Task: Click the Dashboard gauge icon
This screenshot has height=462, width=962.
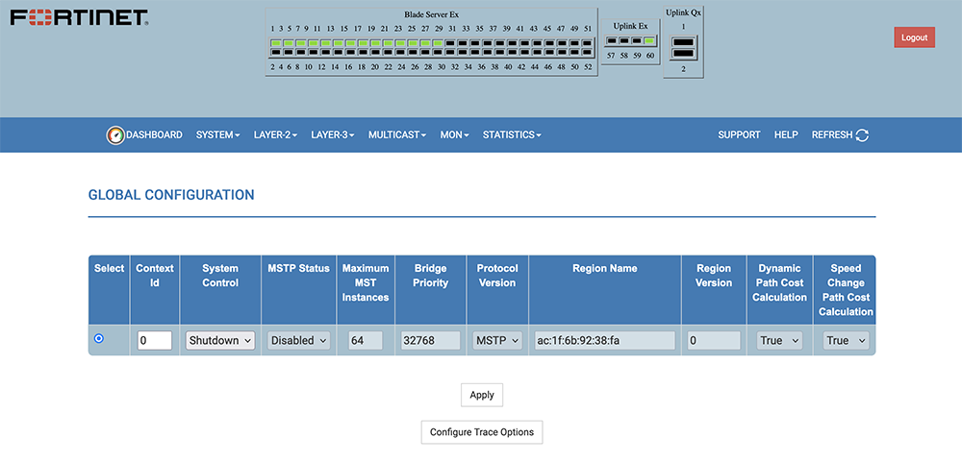Action: click(x=115, y=135)
